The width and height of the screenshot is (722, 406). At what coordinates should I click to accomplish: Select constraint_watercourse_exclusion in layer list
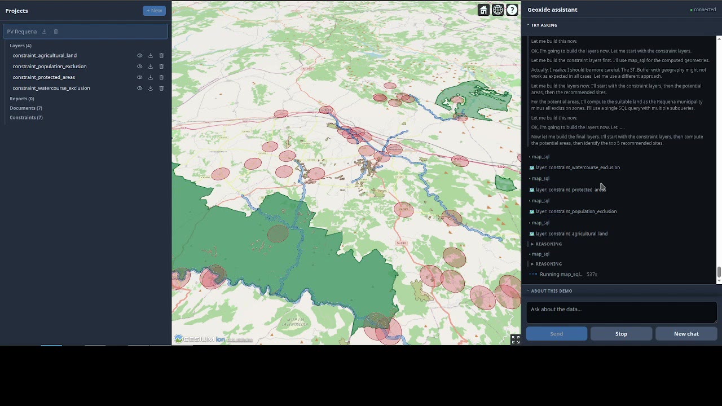pyautogui.click(x=51, y=89)
